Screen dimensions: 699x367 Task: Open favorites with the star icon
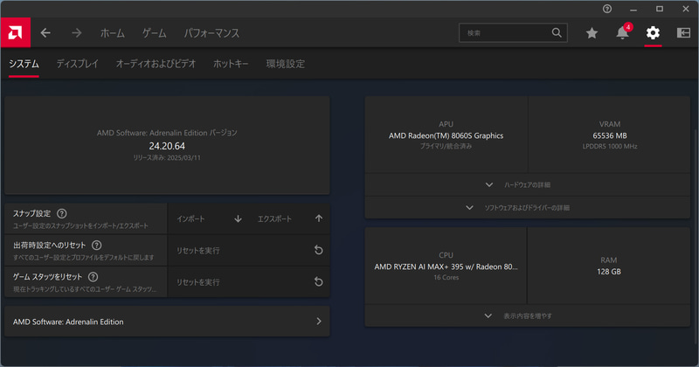point(592,32)
